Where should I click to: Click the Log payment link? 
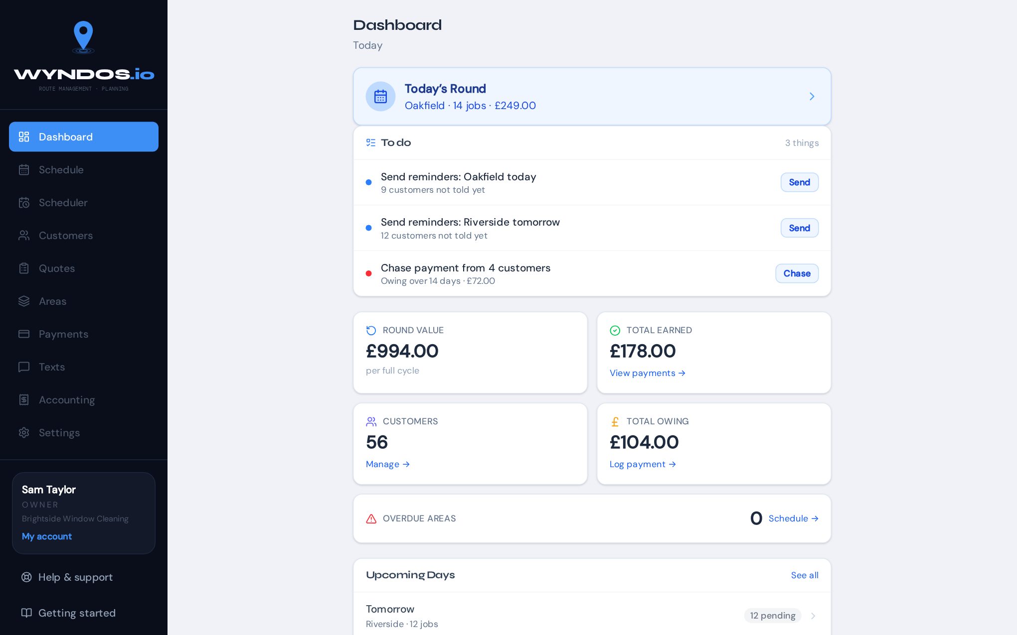click(643, 464)
